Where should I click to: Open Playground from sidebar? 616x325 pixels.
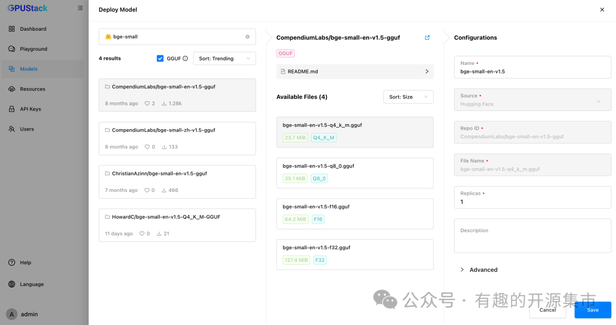pos(42,48)
